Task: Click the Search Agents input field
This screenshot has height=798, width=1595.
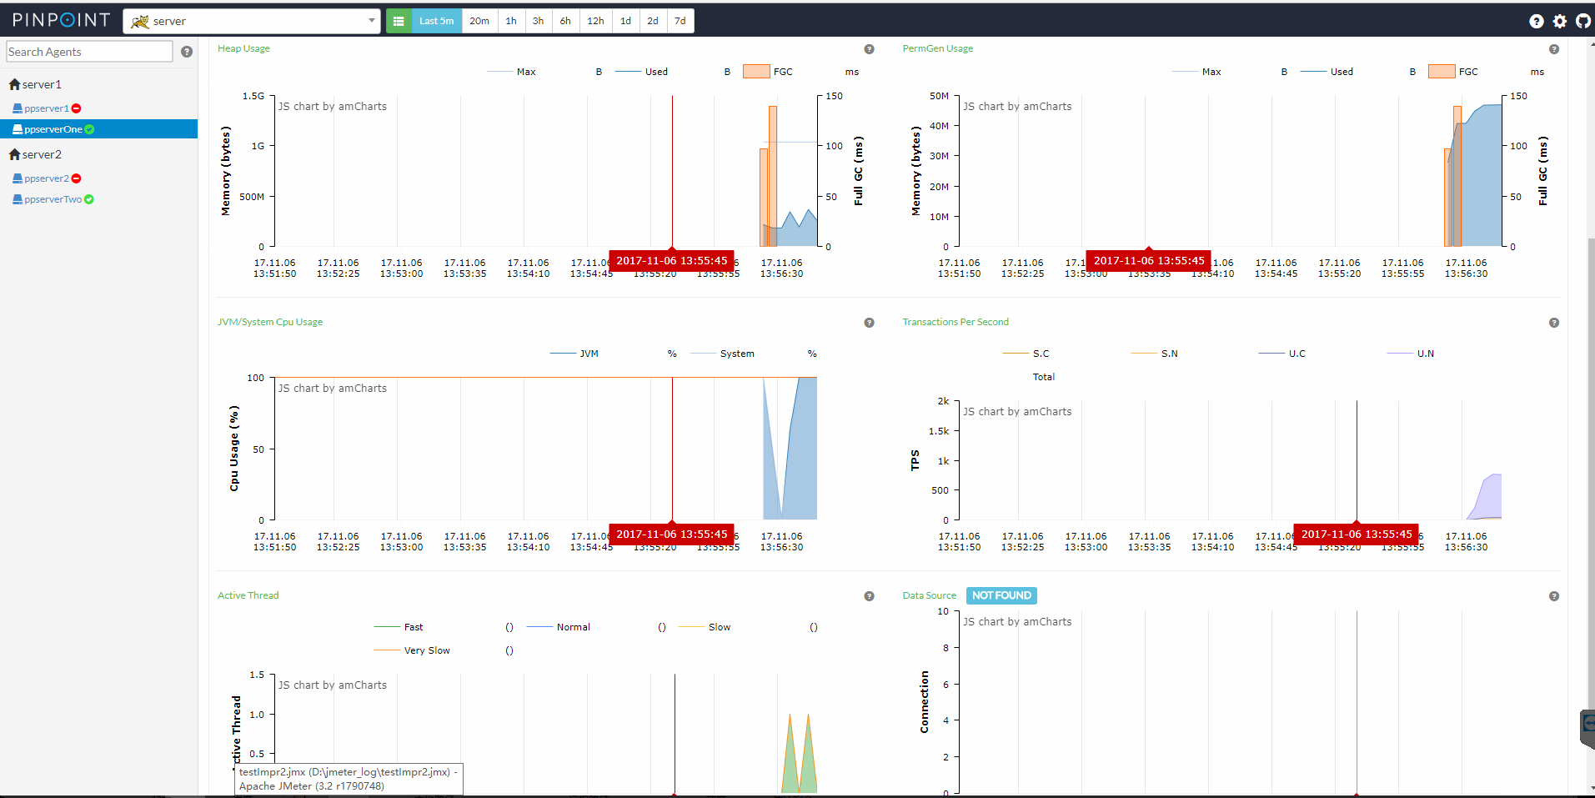Action: (89, 52)
